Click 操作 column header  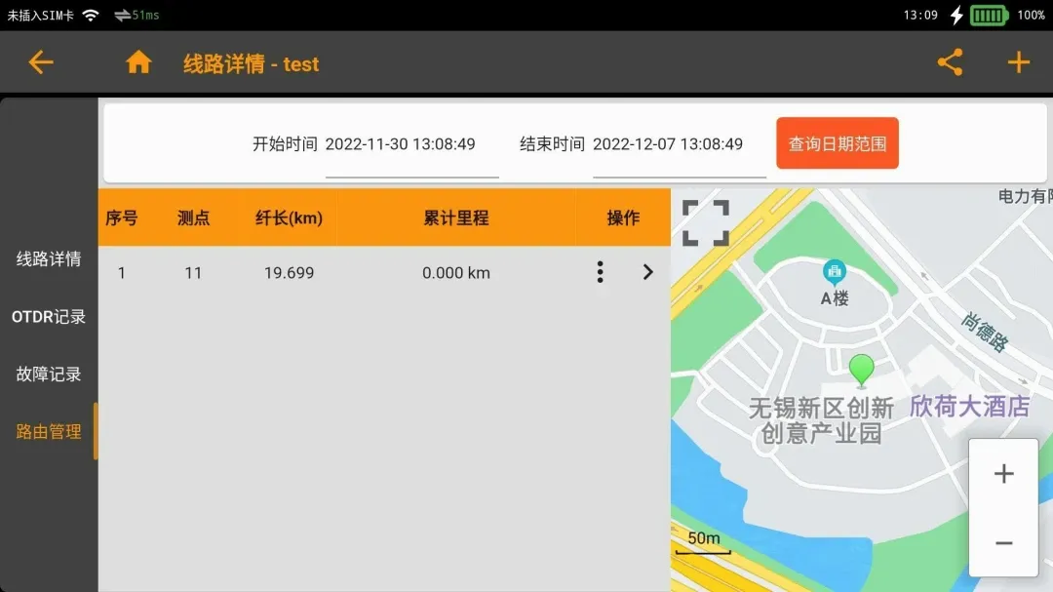tap(623, 217)
